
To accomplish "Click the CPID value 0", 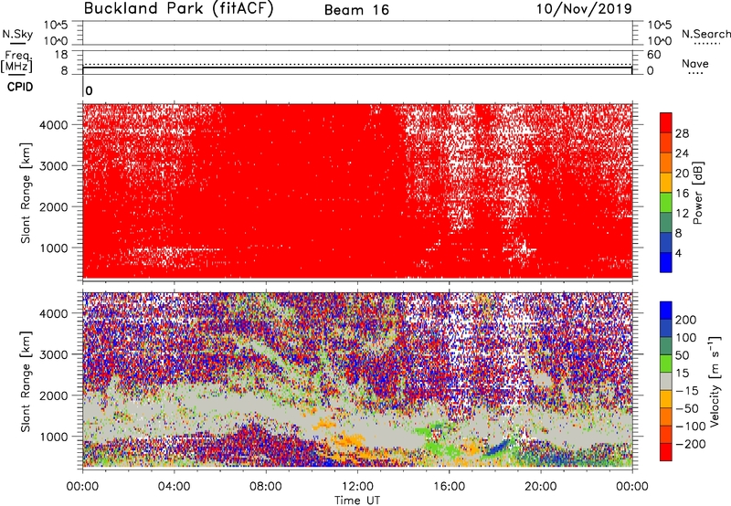I will click(89, 91).
